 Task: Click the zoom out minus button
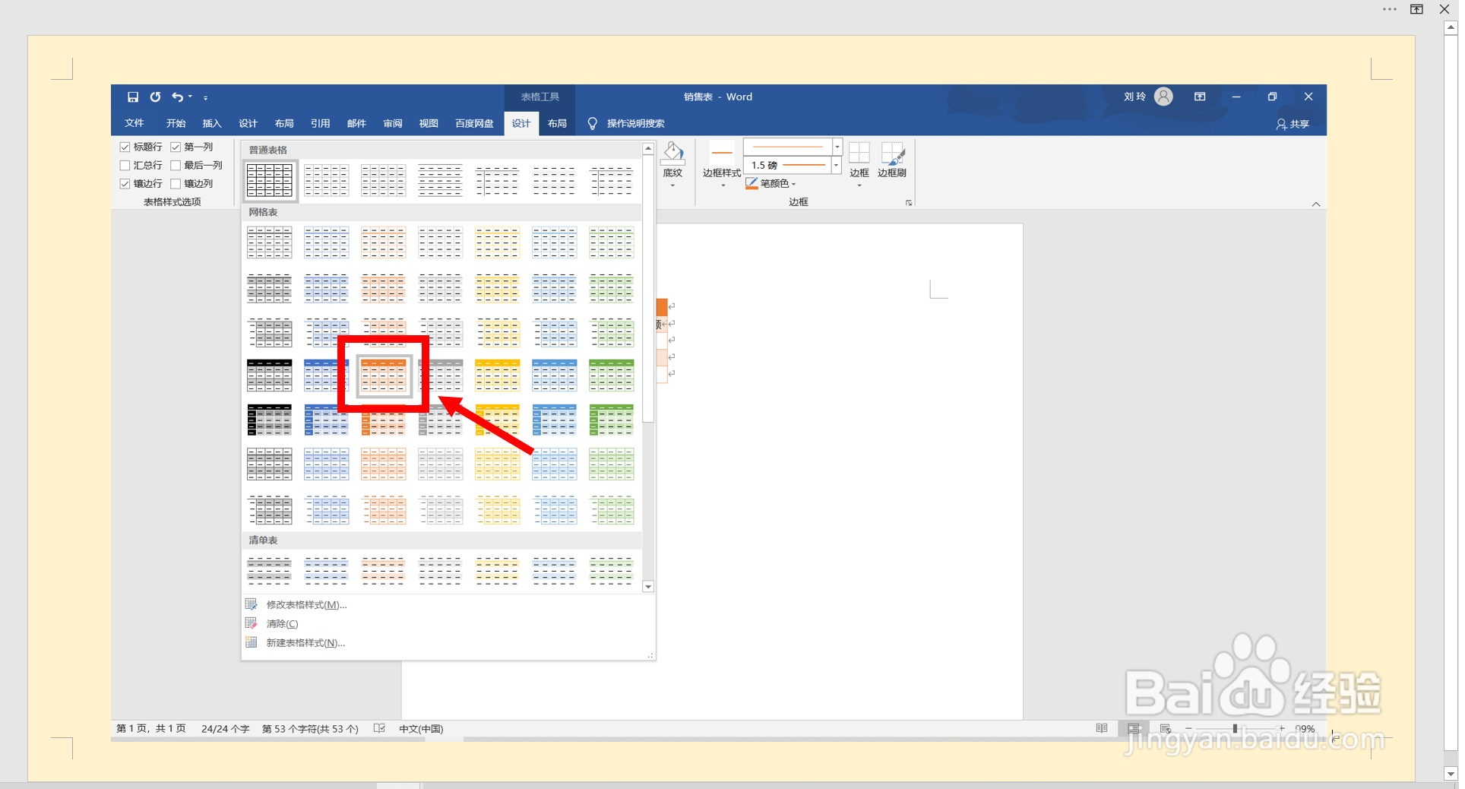(x=1189, y=728)
